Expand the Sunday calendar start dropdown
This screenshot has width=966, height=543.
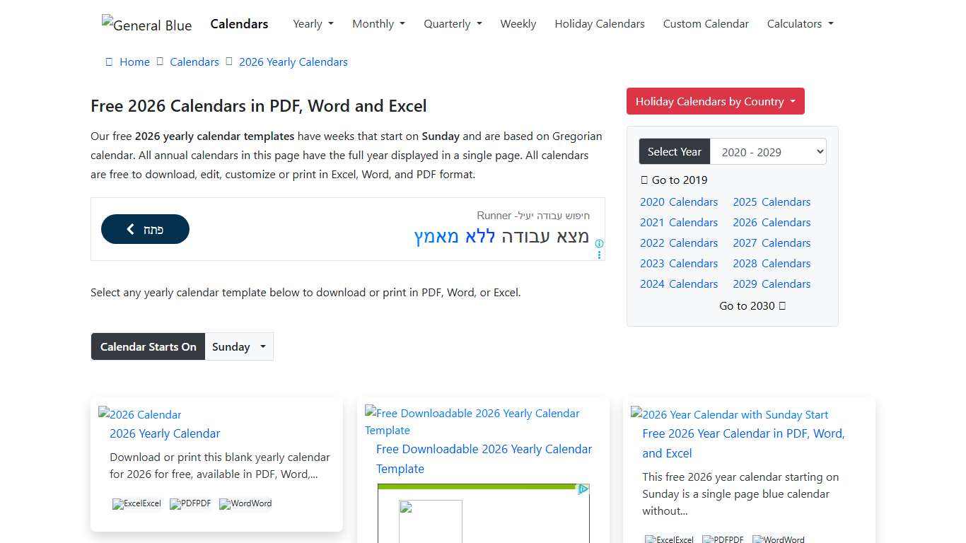pos(239,346)
